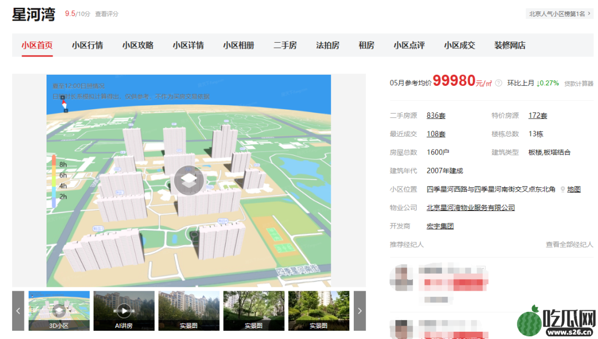Click the map pin icon beside 地图
Viewport: 598px width, 339px height.
point(563,189)
